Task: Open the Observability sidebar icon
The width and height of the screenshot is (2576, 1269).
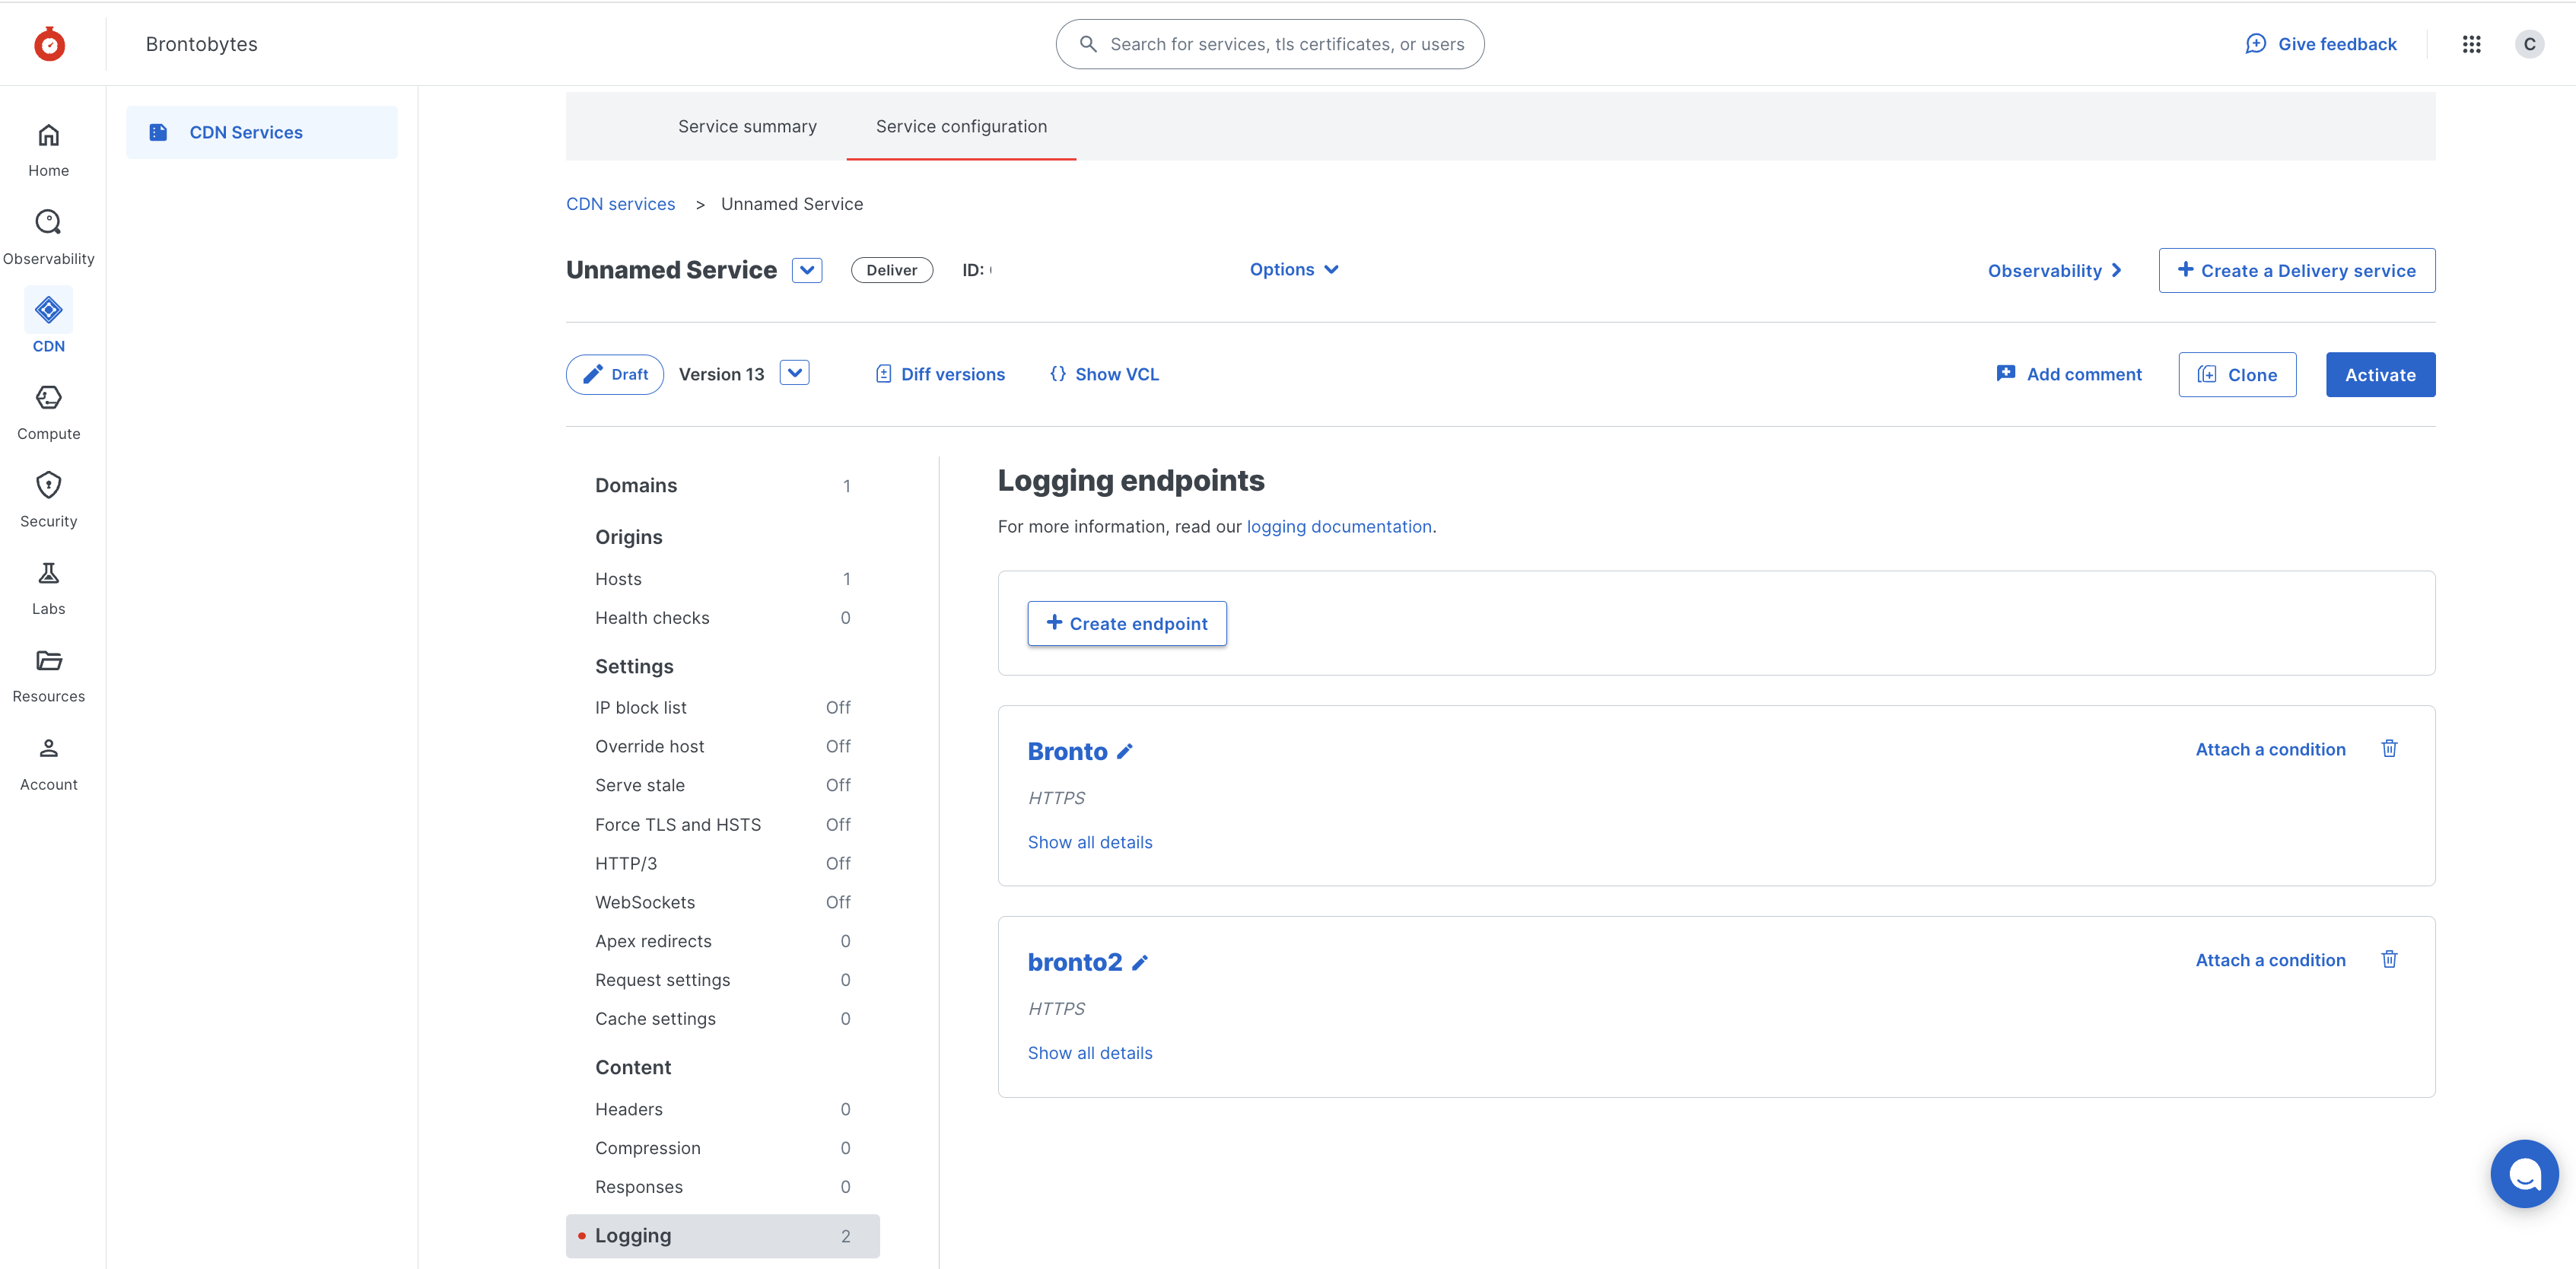Action: pyautogui.click(x=48, y=222)
